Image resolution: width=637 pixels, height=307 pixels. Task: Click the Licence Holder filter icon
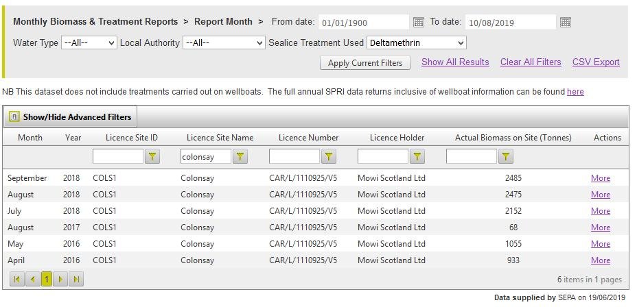tap(417, 157)
